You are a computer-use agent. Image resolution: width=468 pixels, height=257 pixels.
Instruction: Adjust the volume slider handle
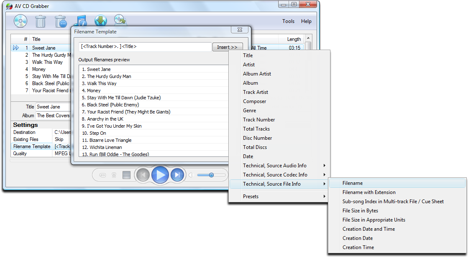coord(211,175)
